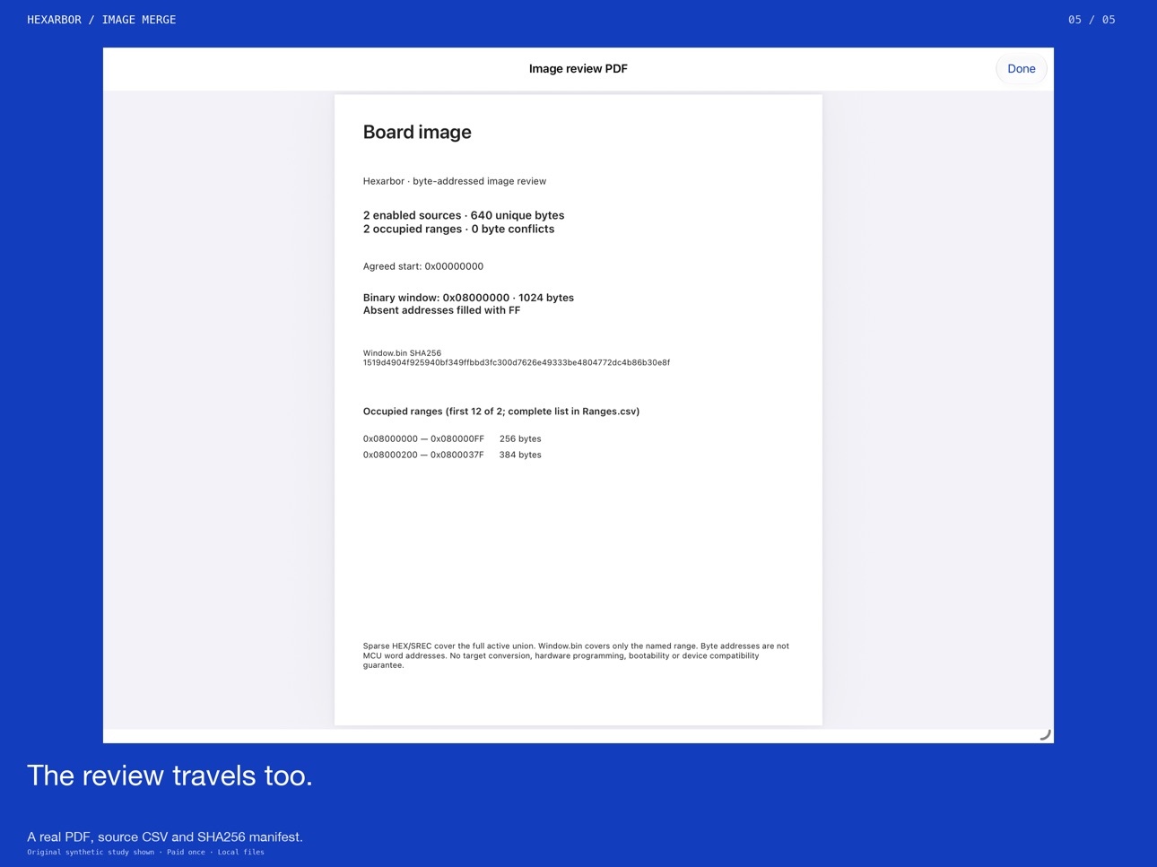The width and height of the screenshot is (1157, 867).
Task: Click the '05 / 05' slide counter
Action: (x=1092, y=20)
